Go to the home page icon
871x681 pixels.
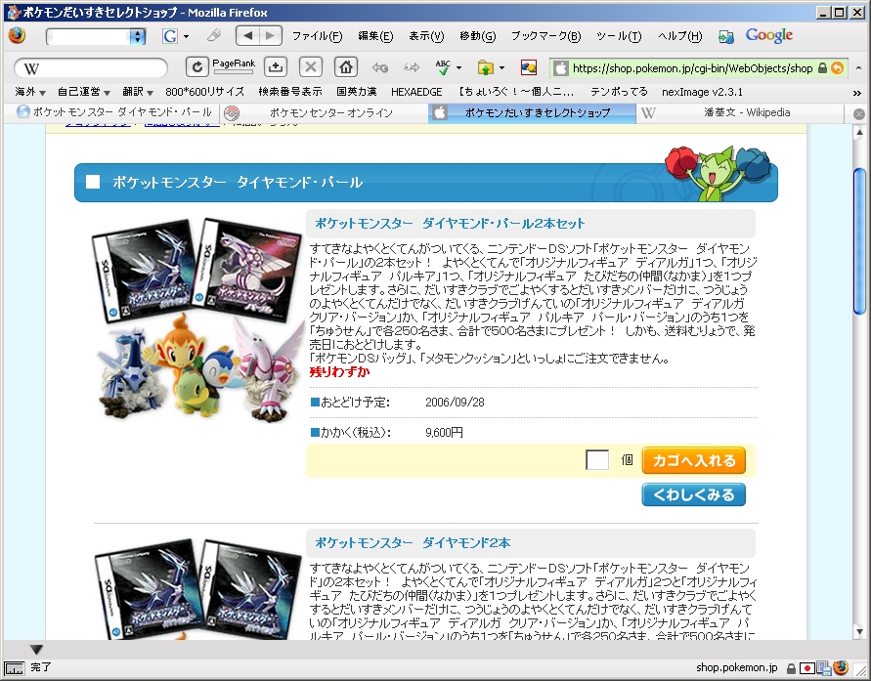(x=345, y=67)
